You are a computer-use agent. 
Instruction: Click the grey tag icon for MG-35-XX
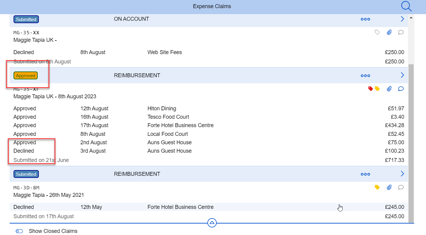coord(377,32)
